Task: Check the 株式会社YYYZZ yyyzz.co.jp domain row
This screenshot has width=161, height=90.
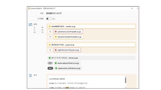Action: [91, 45]
